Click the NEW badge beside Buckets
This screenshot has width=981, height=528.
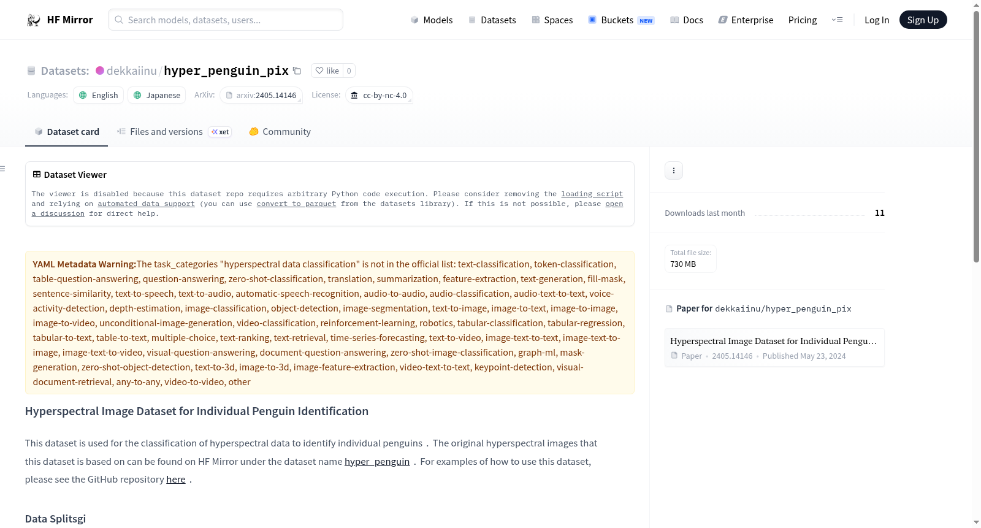click(x=646, y=21)
